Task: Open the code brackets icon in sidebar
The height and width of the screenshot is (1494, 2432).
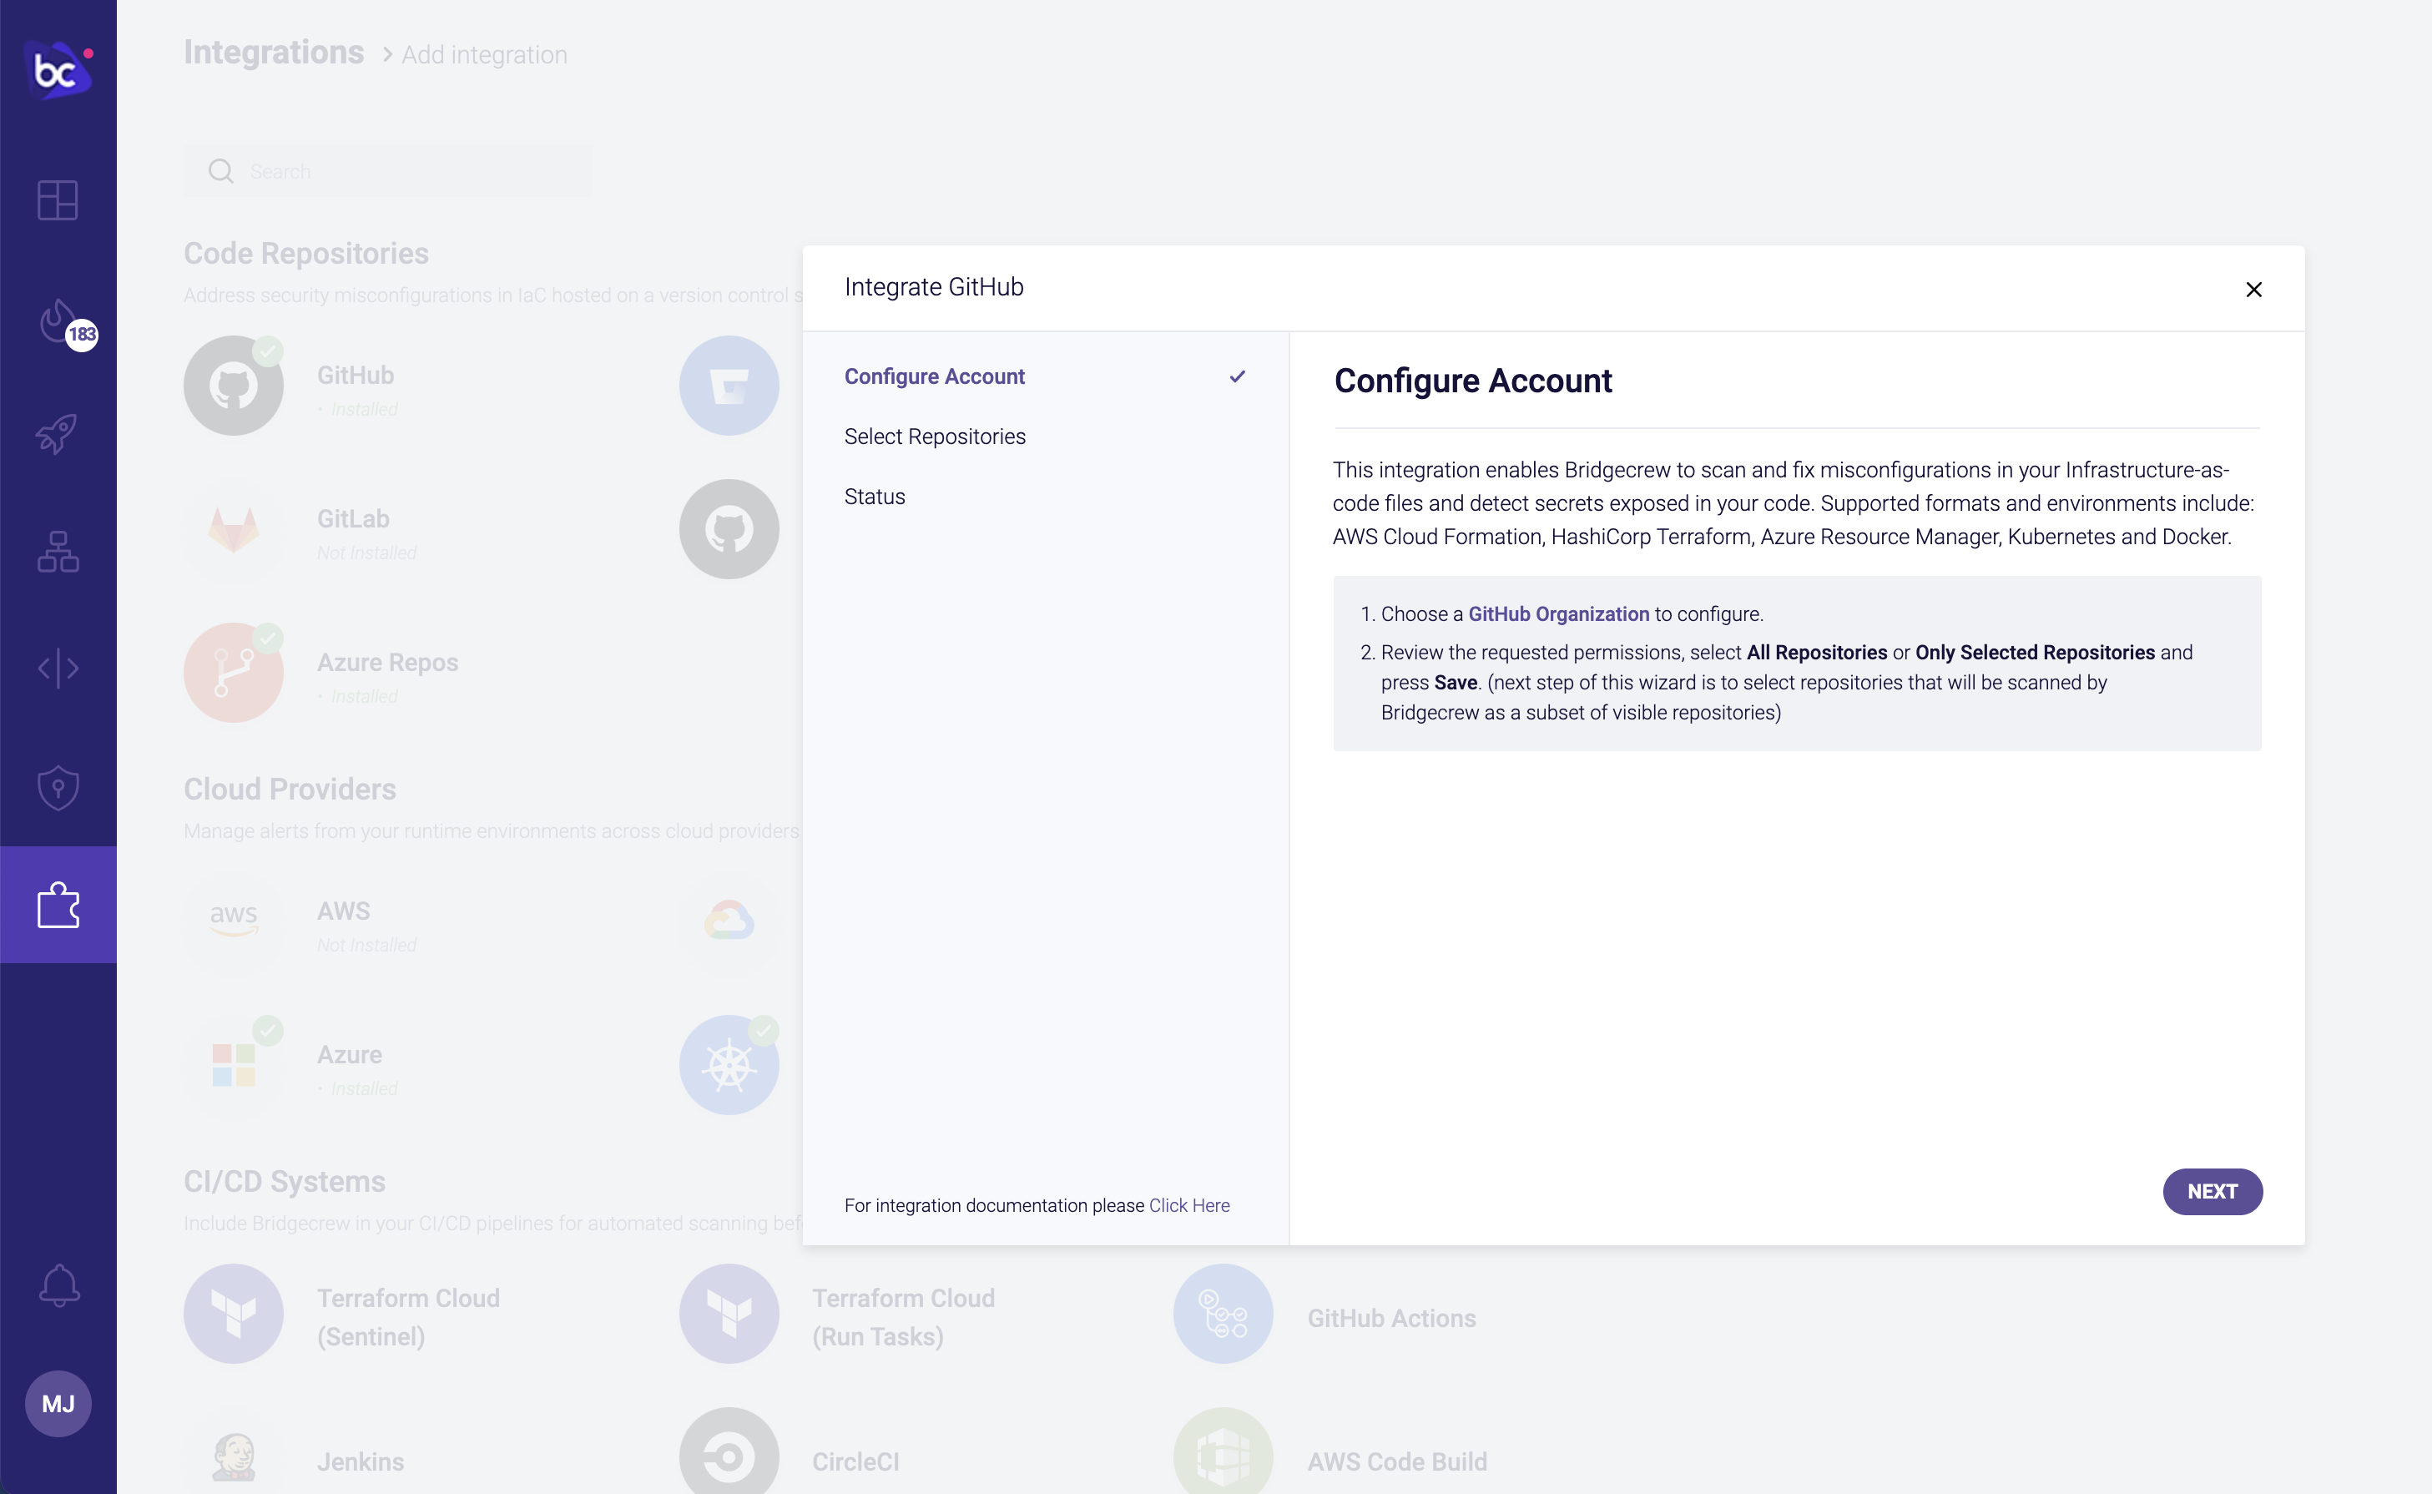Action: pos(58,668)
